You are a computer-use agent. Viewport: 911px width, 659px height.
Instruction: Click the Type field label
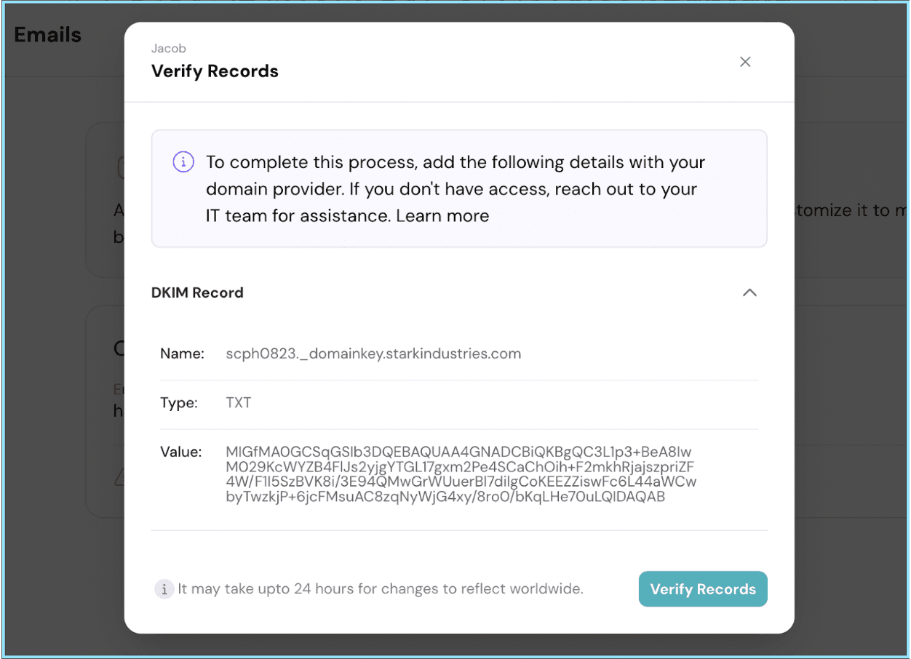point(179,403)
